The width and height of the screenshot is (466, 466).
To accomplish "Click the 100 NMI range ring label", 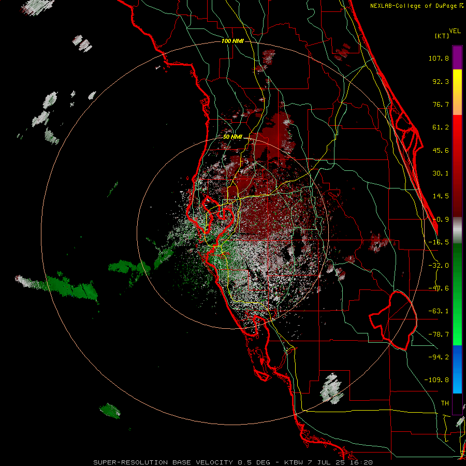I will click(232, 41).
